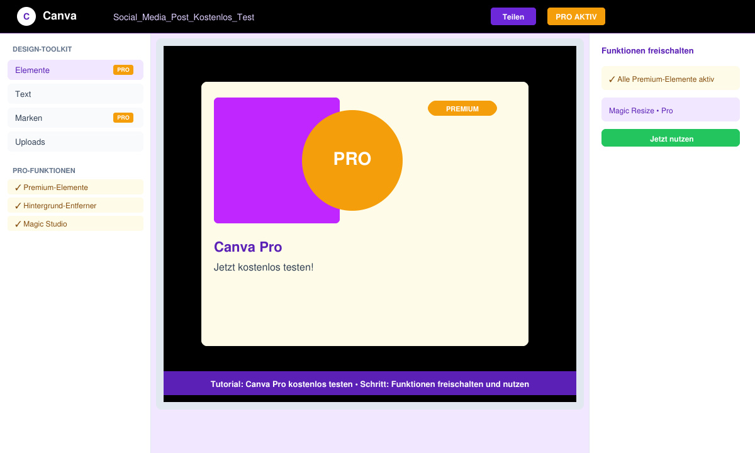Viewport: 755px width, 453px height.
Task: Click the PRO badge next to Elemente
Action: click(123, 70)
